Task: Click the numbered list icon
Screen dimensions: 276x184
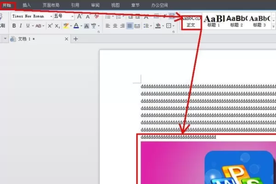Action: 118,17
